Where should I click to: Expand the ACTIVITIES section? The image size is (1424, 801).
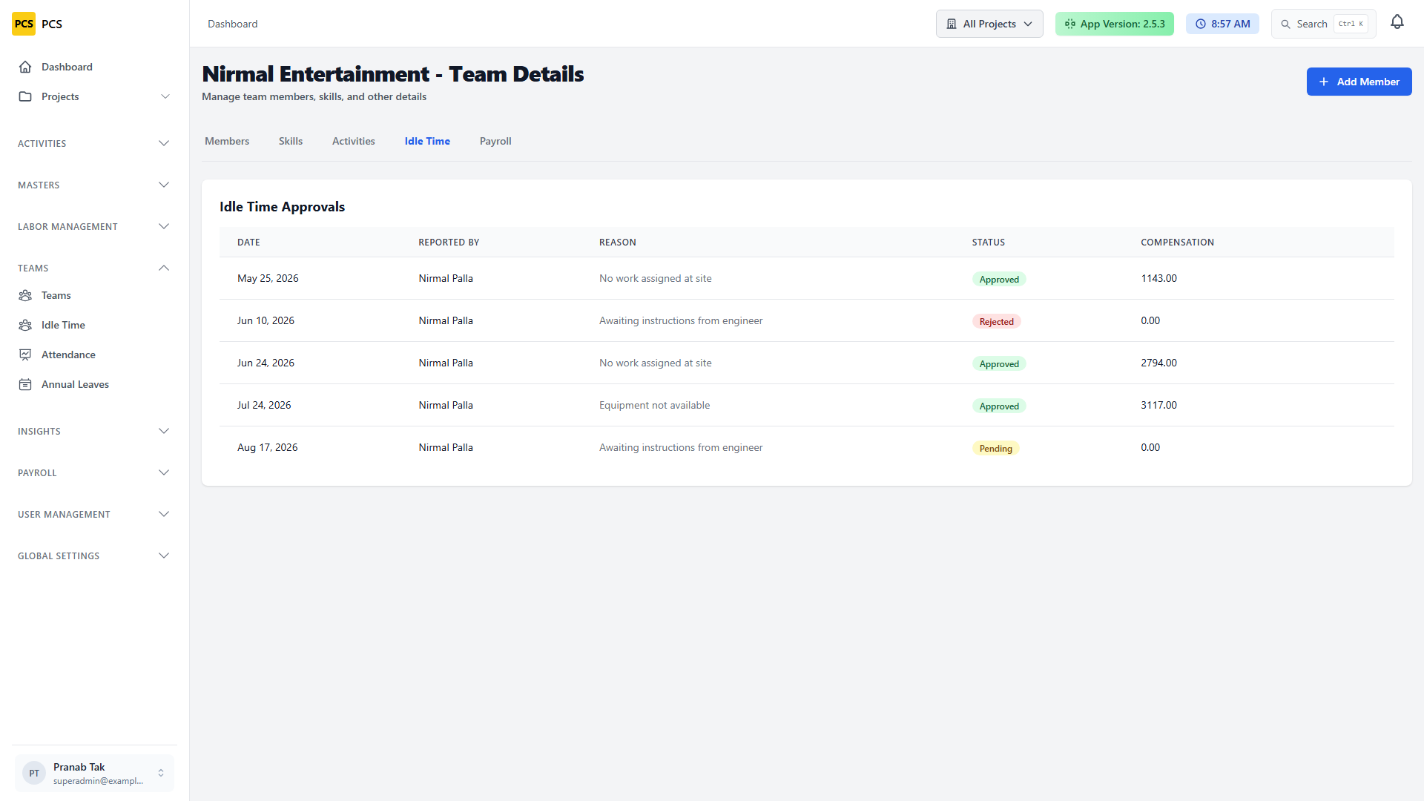94,143
